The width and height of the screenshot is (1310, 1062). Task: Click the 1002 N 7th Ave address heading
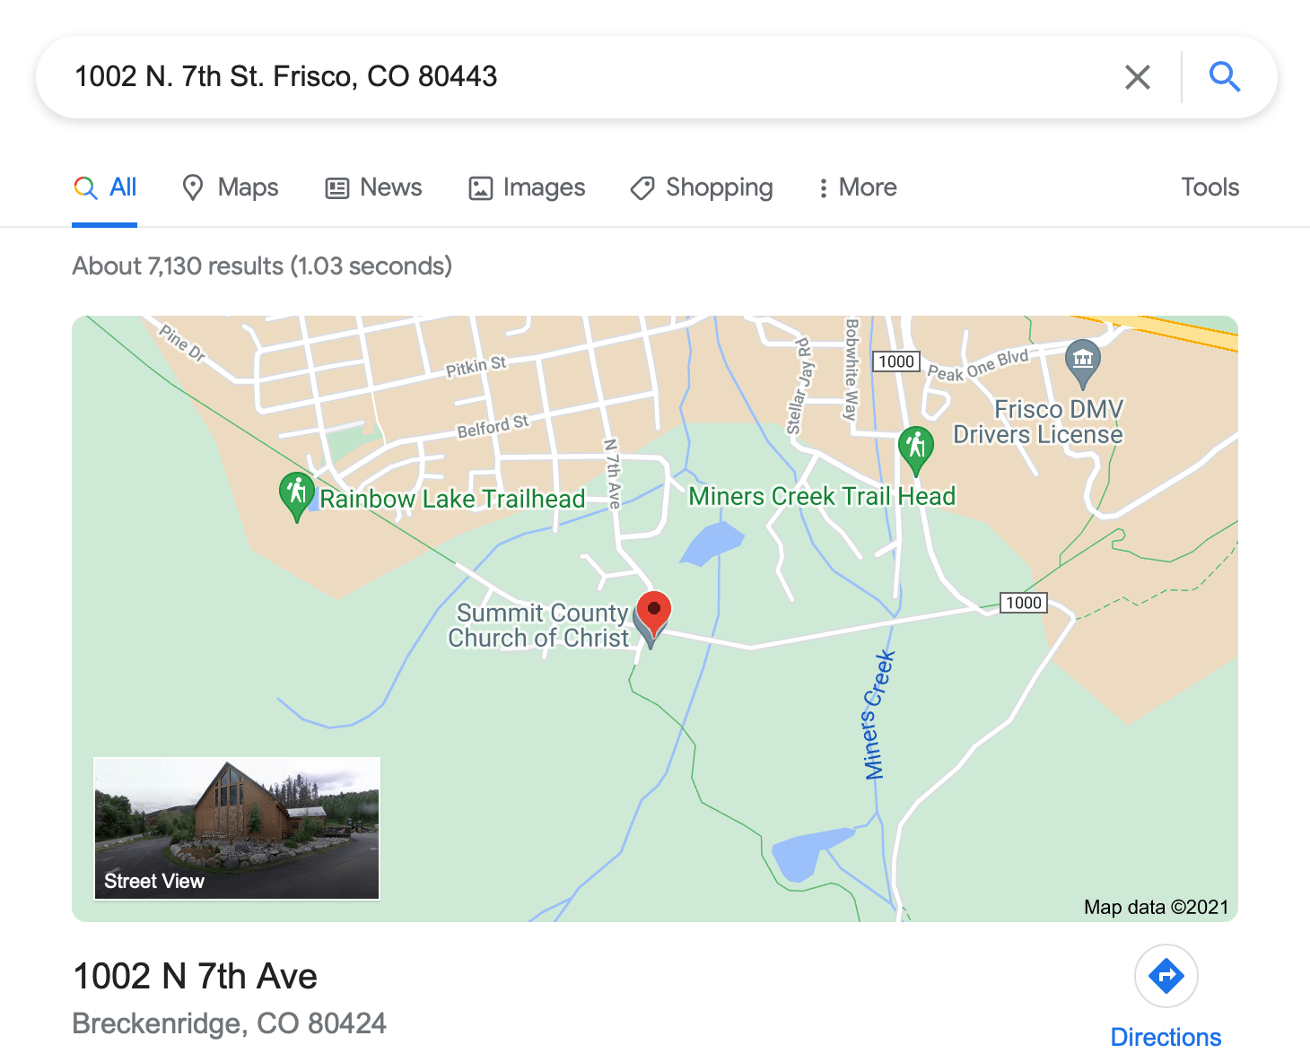click(x=196, y=976)
